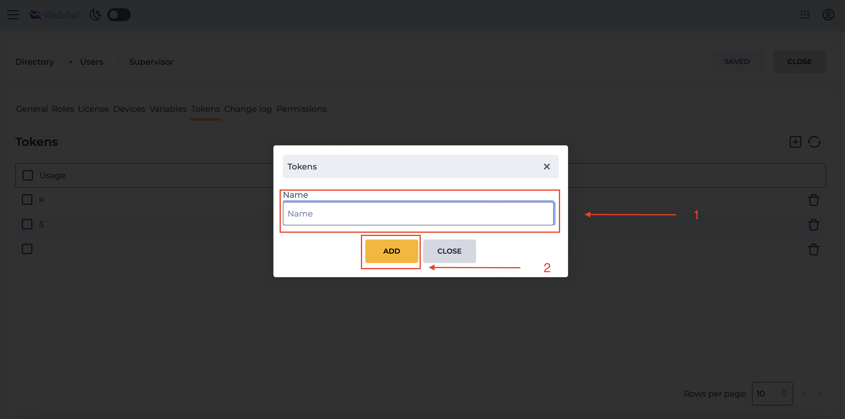This screenshot has width=845, height=419.
Task: Go to the previous page of tokens
Action: click(x=805, y=393)
